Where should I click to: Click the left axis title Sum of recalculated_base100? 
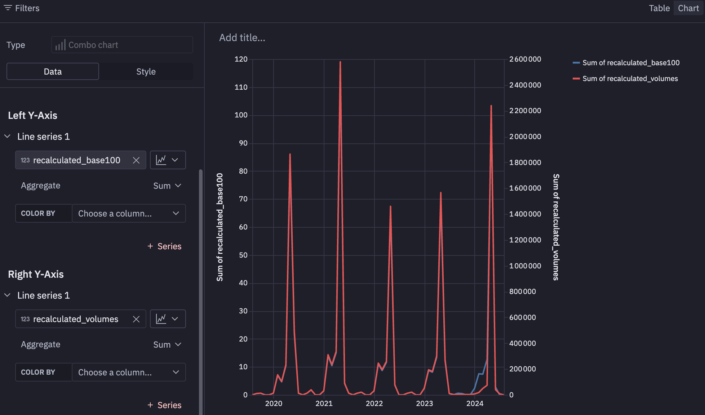[220, 227]
